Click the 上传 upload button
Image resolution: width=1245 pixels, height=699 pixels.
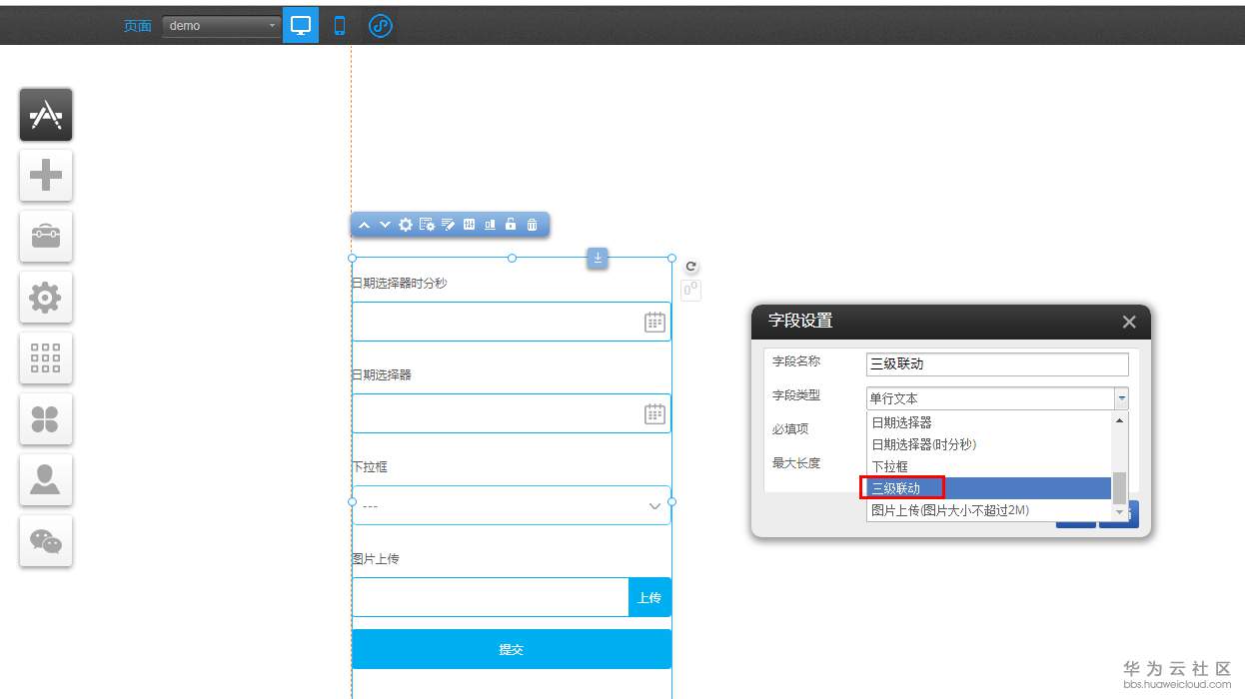point(649,597)
